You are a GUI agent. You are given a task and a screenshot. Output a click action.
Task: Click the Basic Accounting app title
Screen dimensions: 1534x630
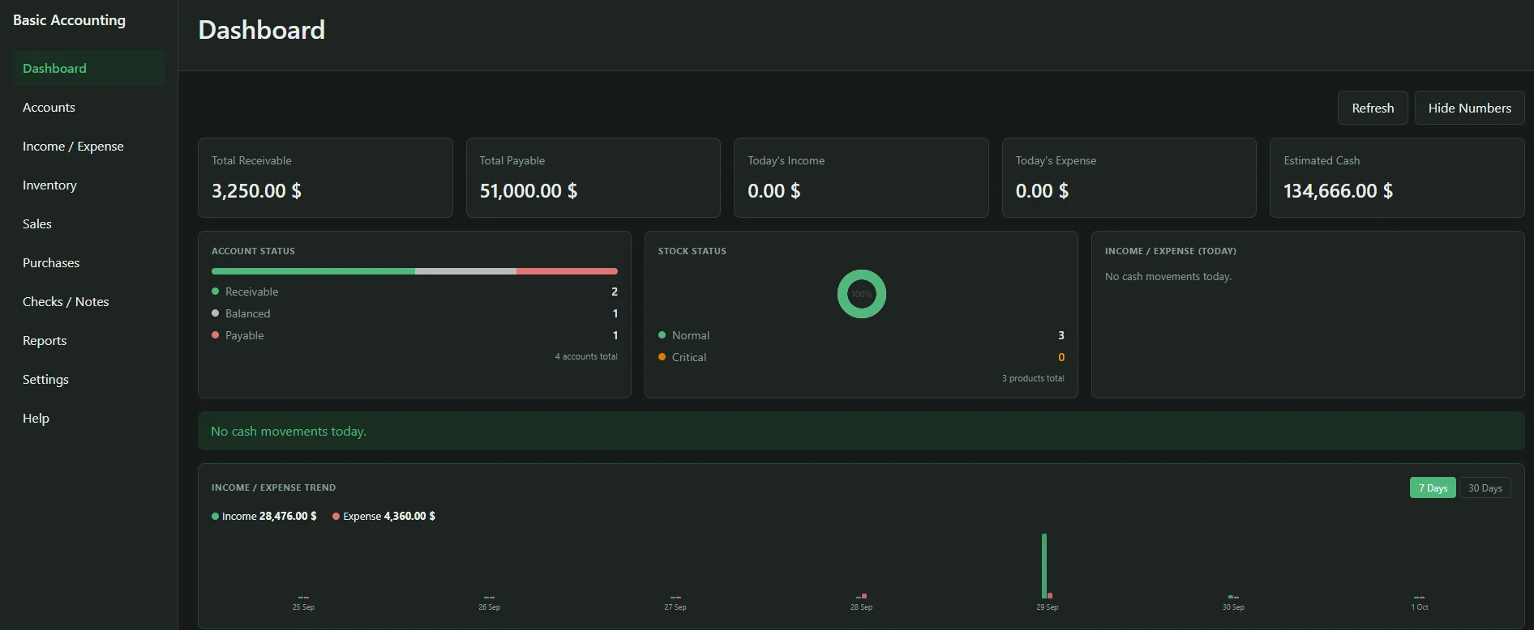click(x=69, y=20)
